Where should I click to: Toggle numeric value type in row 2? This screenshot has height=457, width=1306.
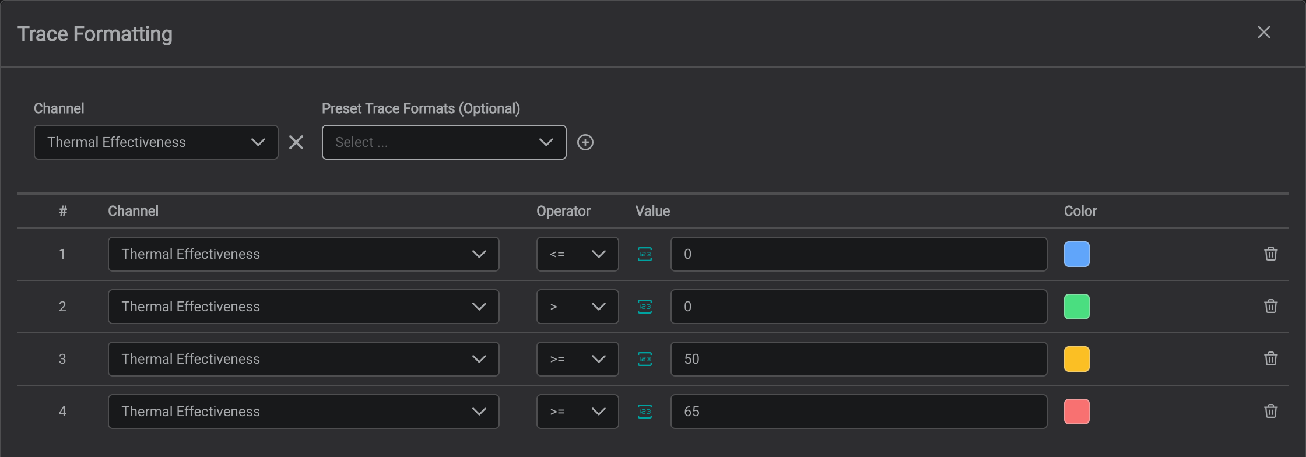point(645,307)
